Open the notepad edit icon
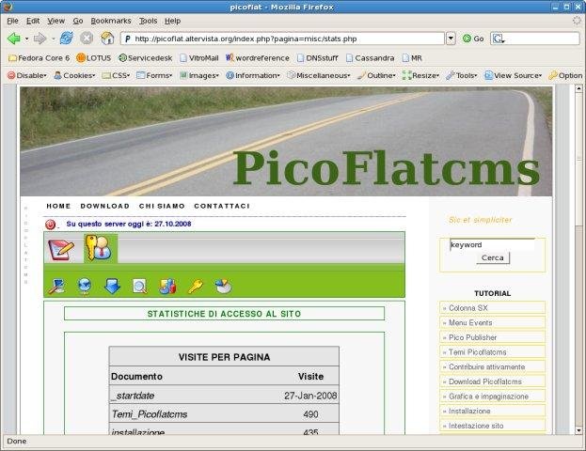Screen dimensions: 586x451 pyautogui.click(x=61, y=249)
